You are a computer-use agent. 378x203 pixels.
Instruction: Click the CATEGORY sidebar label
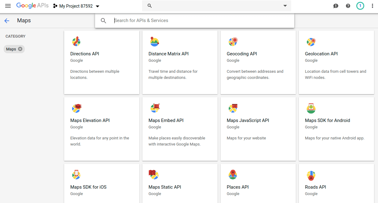[15, 36]
